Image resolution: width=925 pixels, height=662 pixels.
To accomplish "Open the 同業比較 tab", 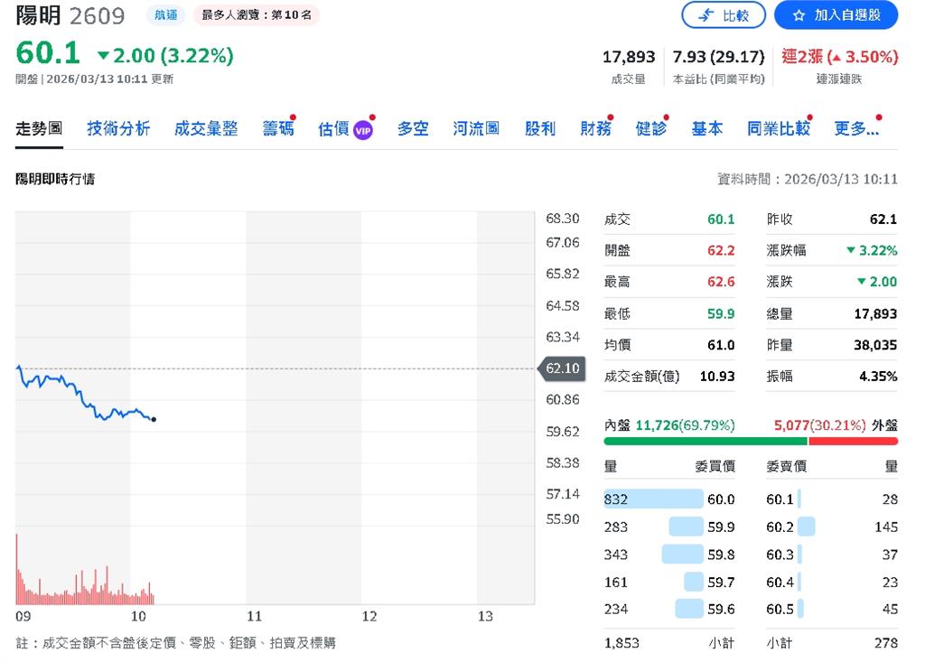I will [778, 128].
